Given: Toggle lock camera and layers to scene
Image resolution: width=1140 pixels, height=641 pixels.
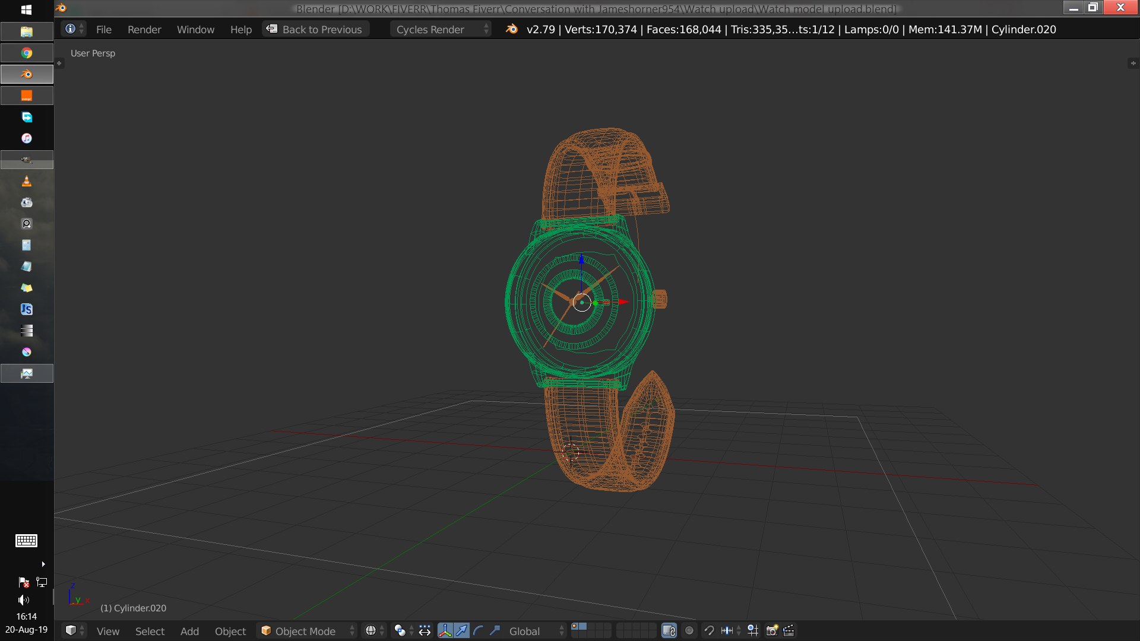Looking at the screenshot, I should point(669,631).
